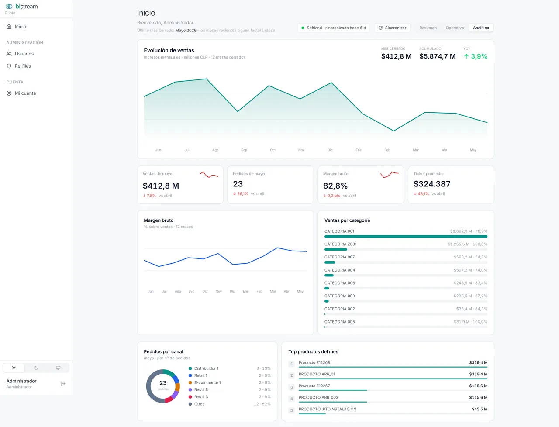The height and width of the screenshot is (427, 559).
Task: Click the Sincronizar button
Action: (x=392, y=28)
